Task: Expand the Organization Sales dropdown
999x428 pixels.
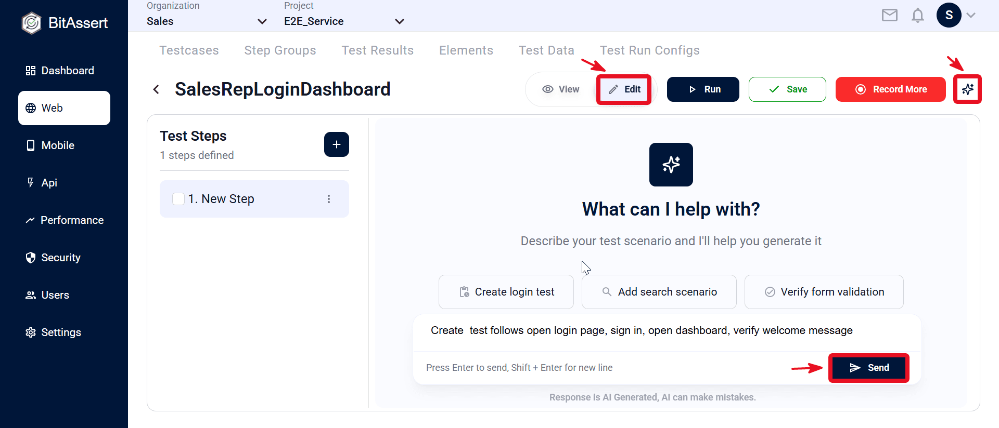Action: 207,21
